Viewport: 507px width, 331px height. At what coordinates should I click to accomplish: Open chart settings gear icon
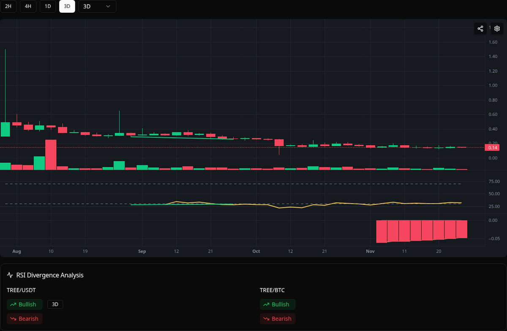497,29
